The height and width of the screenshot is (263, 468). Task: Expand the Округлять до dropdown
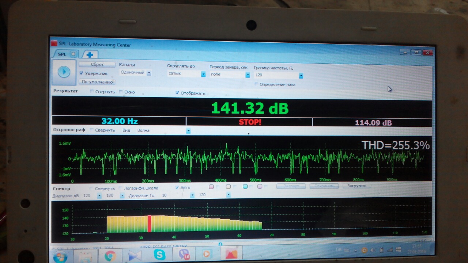[x=203, y=74]
